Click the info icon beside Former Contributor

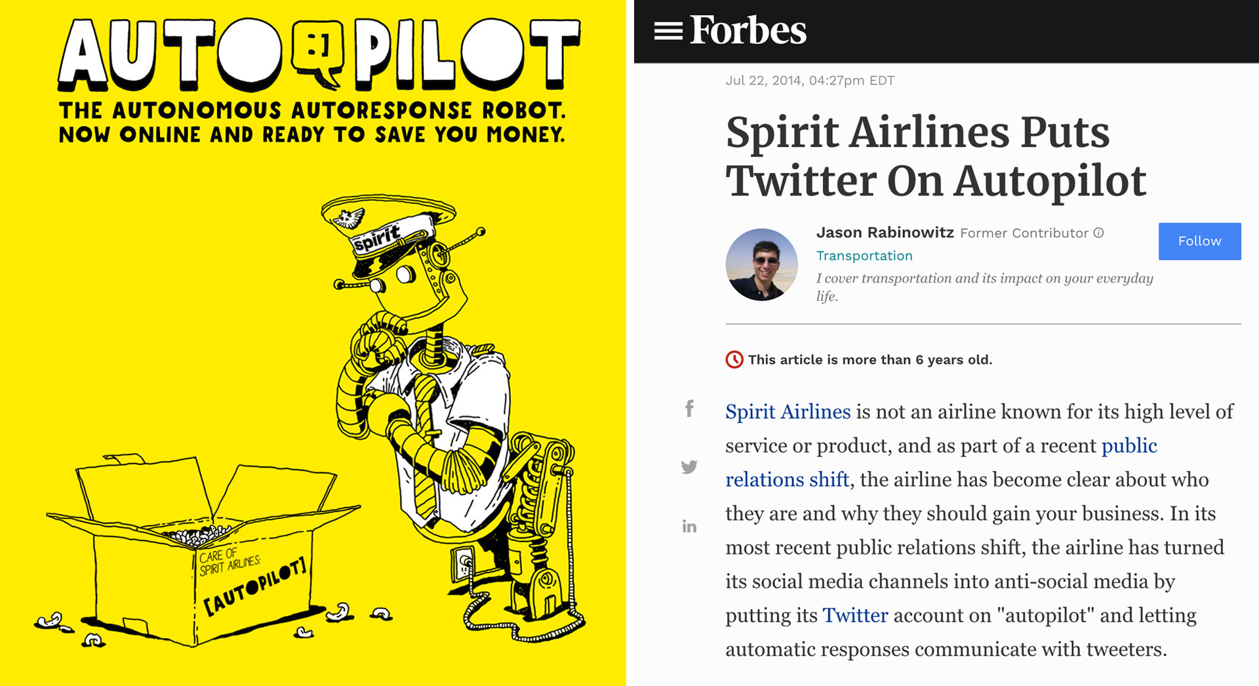[1099, 233]
